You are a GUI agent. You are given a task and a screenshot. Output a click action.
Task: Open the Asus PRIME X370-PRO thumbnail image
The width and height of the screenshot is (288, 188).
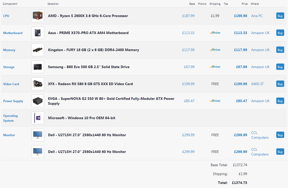(x=38, y=33)
